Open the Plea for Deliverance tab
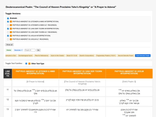Viewport: 156px width, 117px height. tap(42, 55)
